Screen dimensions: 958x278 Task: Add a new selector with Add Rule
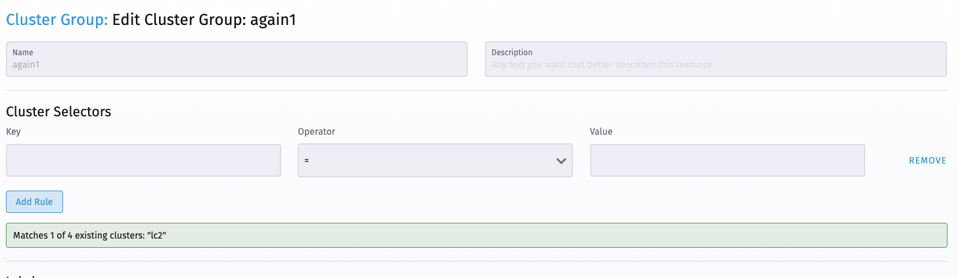[x=34, y=202]
